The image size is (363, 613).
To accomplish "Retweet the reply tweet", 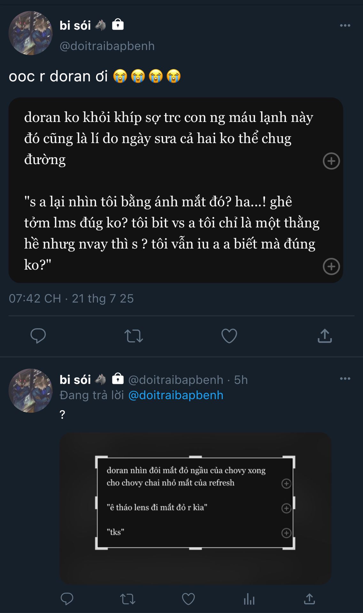I will (x=127, y=599).
